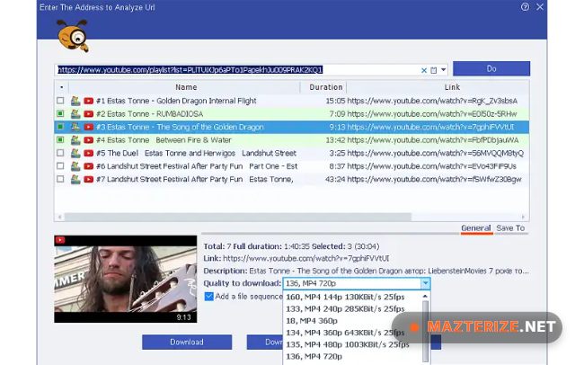
Task: Click the thumbnail icon on row #4
Action: 75,140
